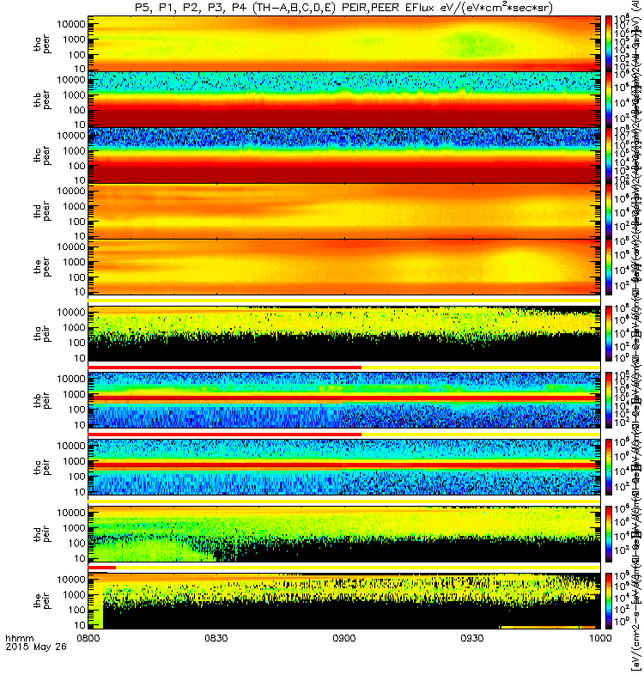Viewport: 644px width, 687px height.
Task: Click the red status bar segment above thc peir
Action: click(x=225, y=435)
